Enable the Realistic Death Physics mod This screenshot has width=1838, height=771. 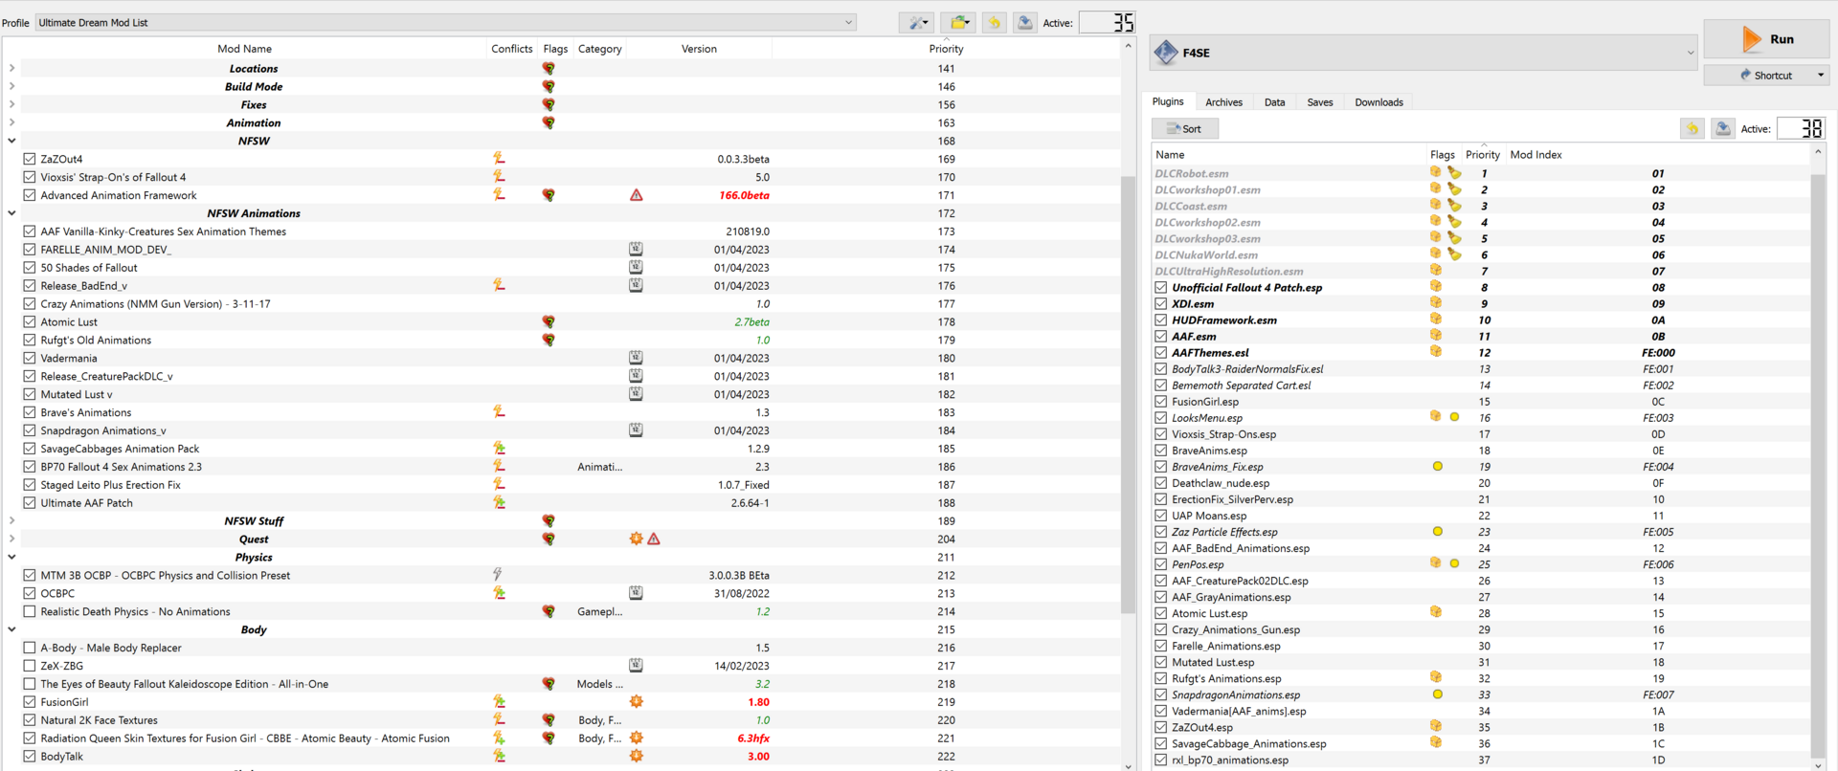point(30,612)
